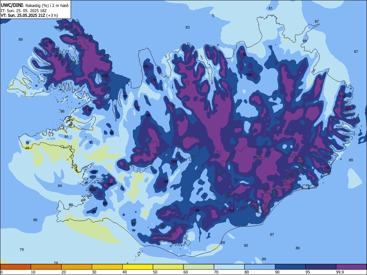Click the '40' legend scale label
This screenshot has height=275, width=367.
point(124,272)
